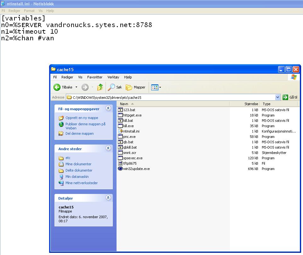Click Publiser denne mappen på Weben link
Viewport: 303px width, 255px height.
[x=85, y=126]
